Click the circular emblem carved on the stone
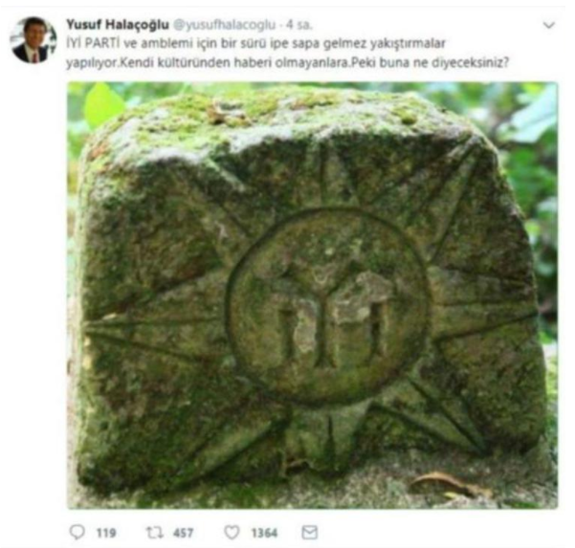The width and height of the screenshot is (575, 548). click(x=326, y=306)
